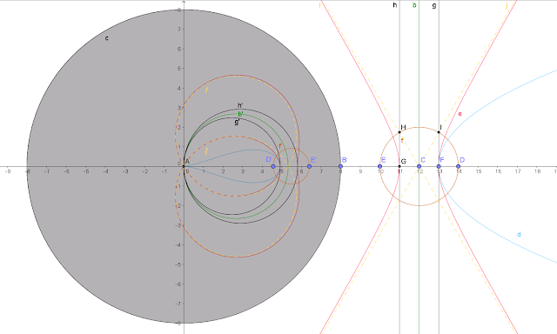This screenshot has width=557, height=334.
Task: Select blue point D' on the x-axis
Action: pyautogui.click(x=273, y=166)
